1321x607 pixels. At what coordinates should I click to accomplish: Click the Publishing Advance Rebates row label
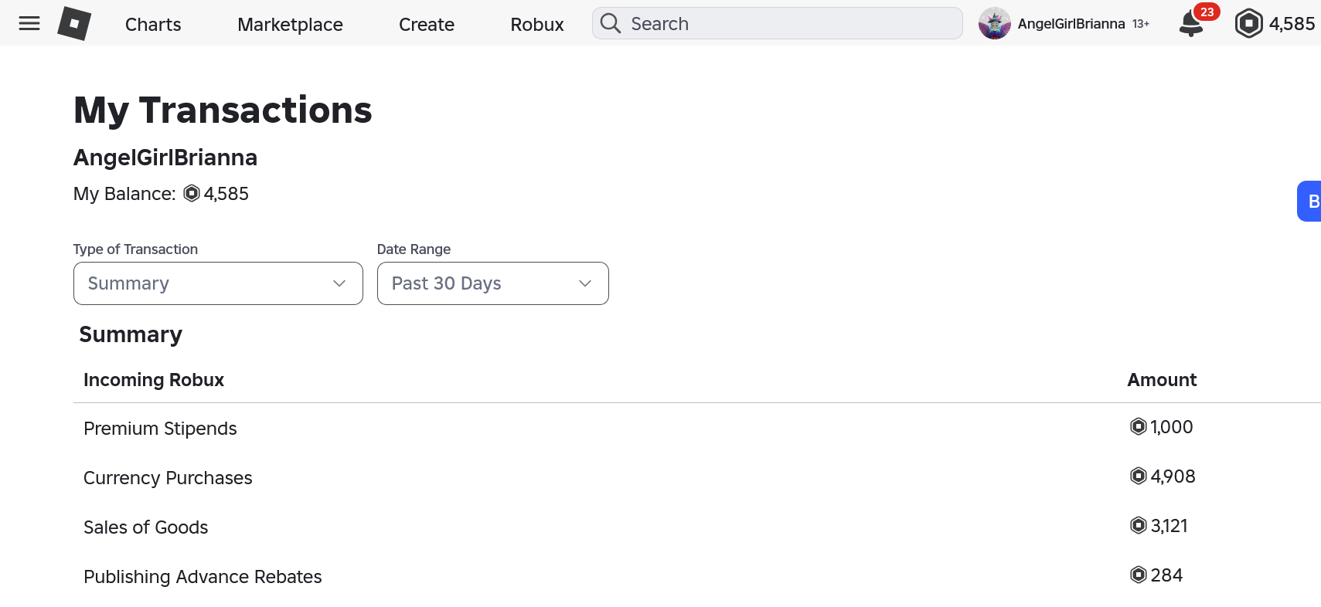click(203, 577)
